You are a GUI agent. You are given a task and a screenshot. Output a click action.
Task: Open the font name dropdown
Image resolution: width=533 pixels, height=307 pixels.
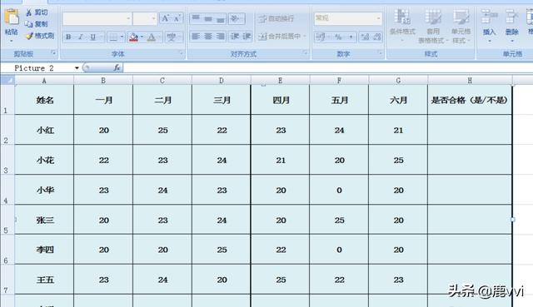point(128,18)
